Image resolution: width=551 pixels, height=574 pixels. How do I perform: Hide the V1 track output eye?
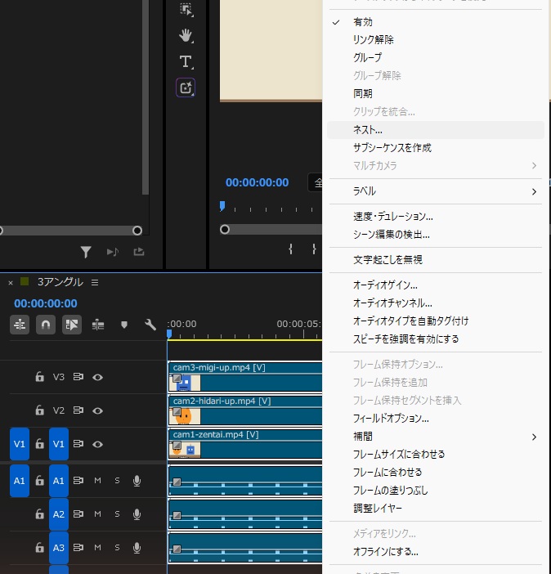coord(97,444)
